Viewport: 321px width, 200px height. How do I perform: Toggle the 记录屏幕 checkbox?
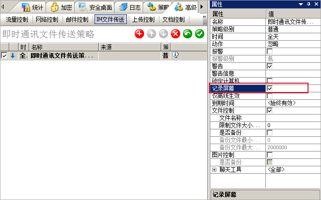point(270,88)
